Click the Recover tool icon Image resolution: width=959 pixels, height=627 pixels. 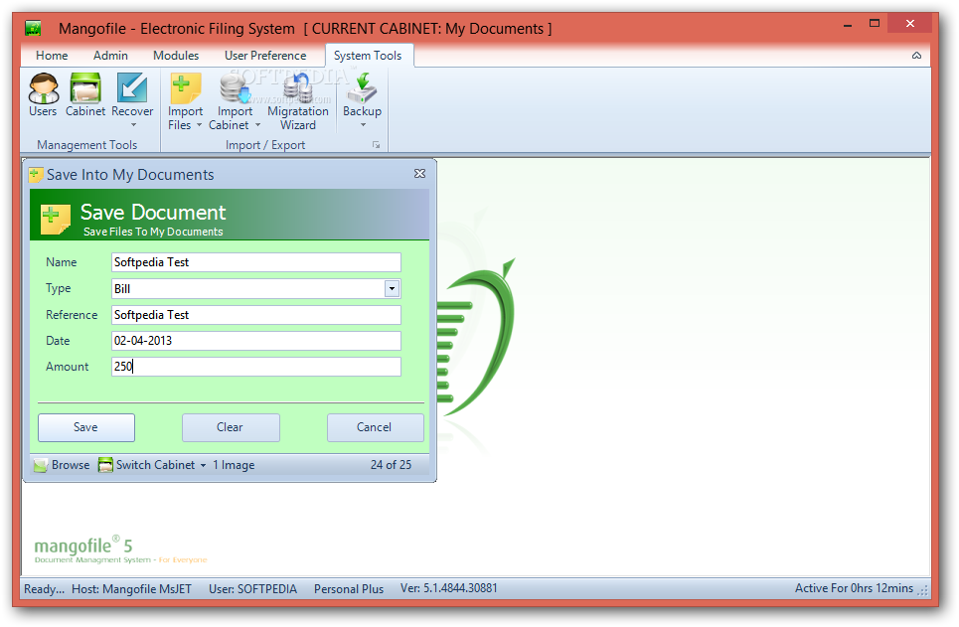pyautogui.click(x=132, y=88)
